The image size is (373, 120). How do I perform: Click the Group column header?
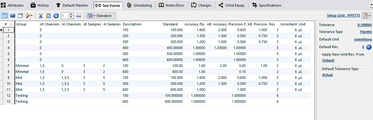27,24
